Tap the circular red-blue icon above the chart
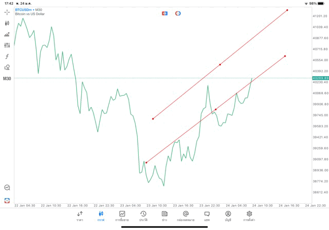Viewport: 329px width, 230px height. click(x=178, y=13)
